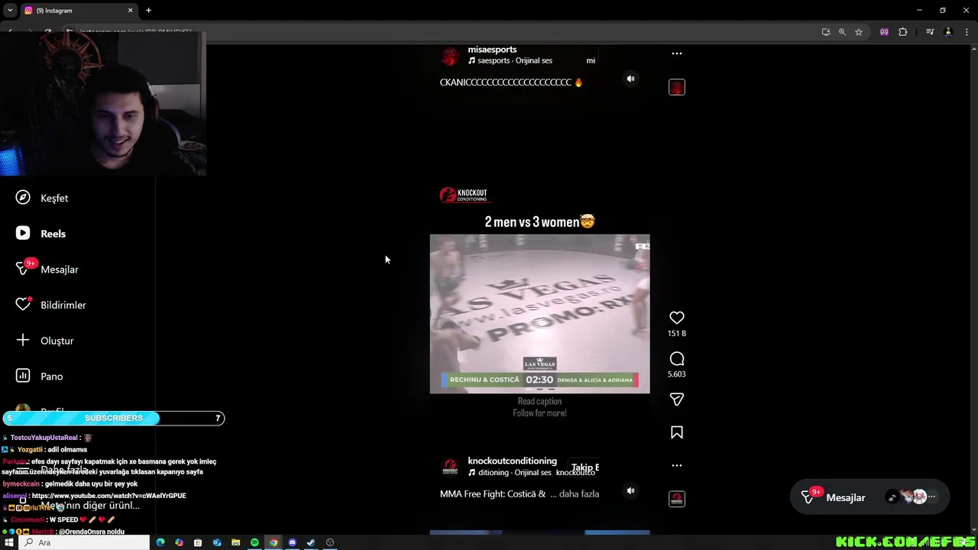The height and width of the screenshot is (550, 978).
Task: Open the purple owl extension
Action: tap(884, 32)
